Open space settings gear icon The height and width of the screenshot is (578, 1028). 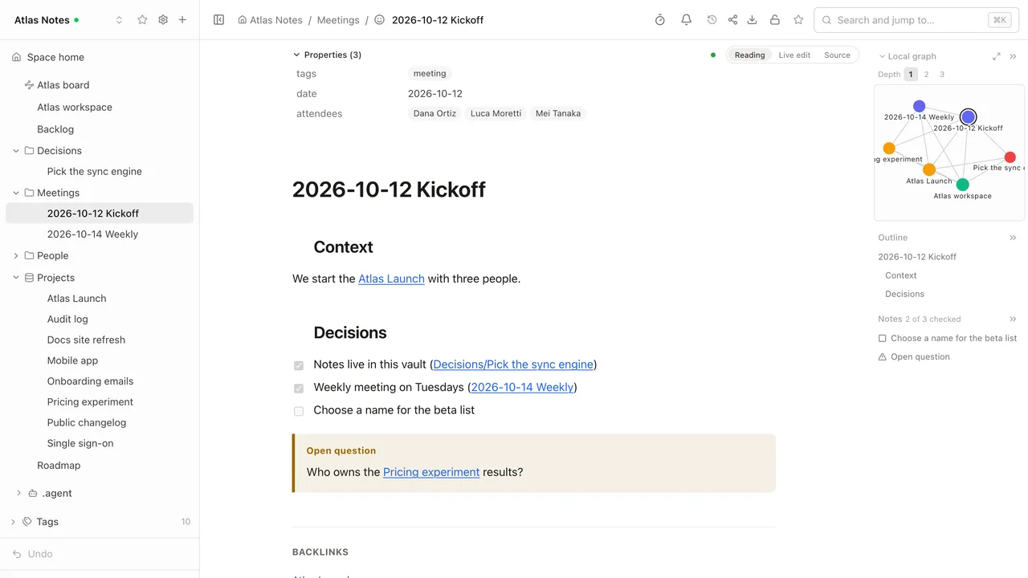coord(163,20)
